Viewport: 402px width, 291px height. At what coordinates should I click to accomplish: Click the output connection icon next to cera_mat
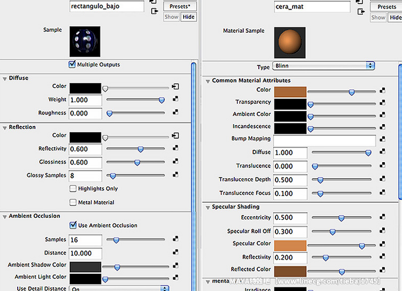pos(361,12)
